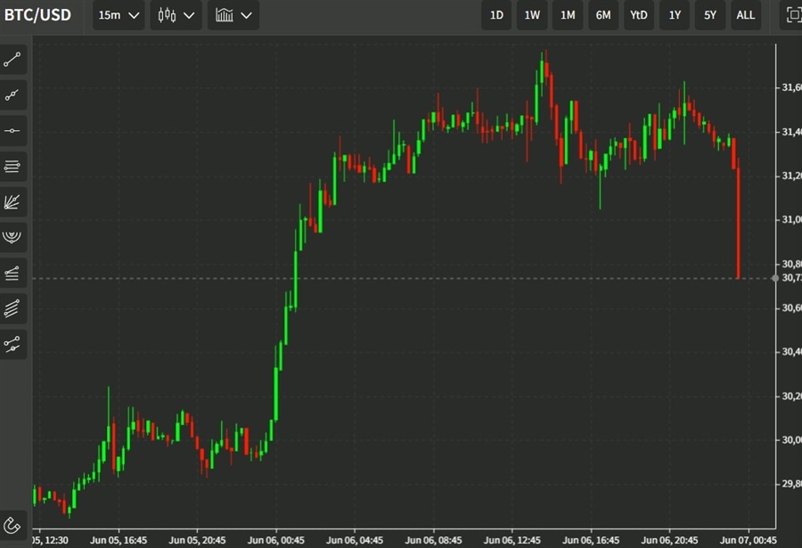Show ALL price history
802x548 pixels.
tap(746, 15)
